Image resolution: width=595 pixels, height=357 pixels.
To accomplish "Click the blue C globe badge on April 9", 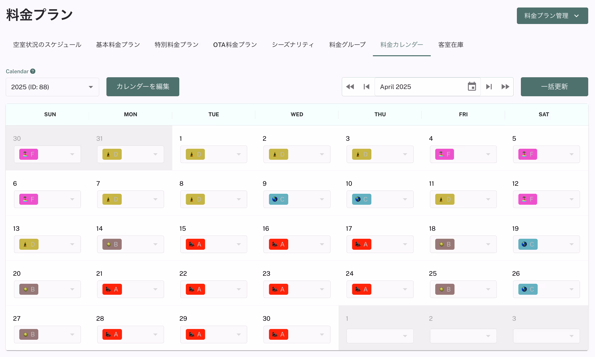I will click(278, 199).
